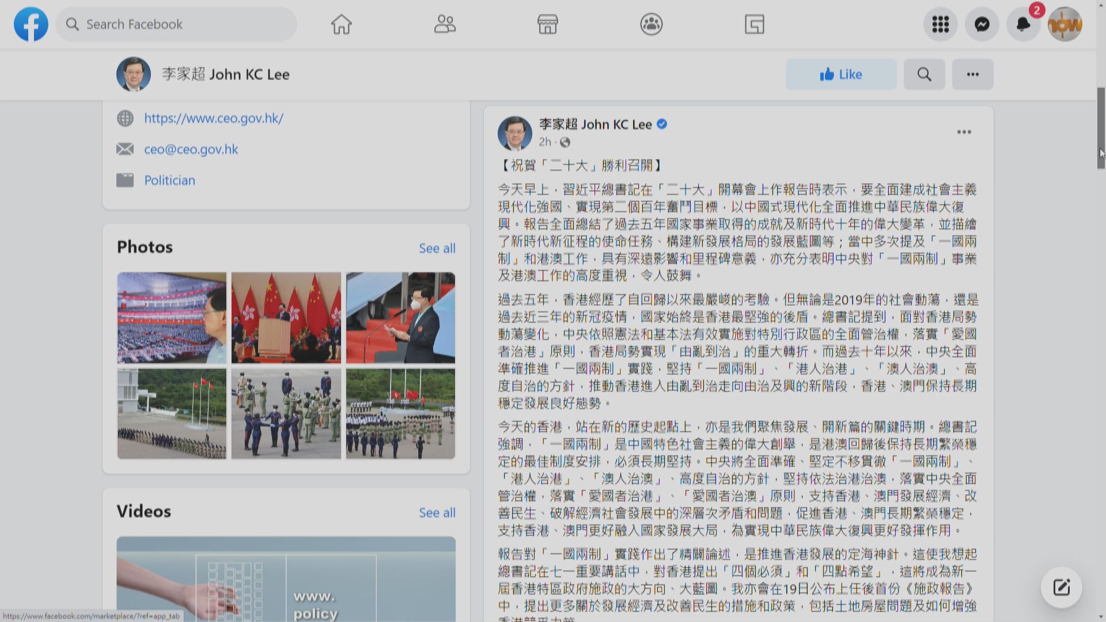Open the options menu on the post header

[x=964, y=132]
